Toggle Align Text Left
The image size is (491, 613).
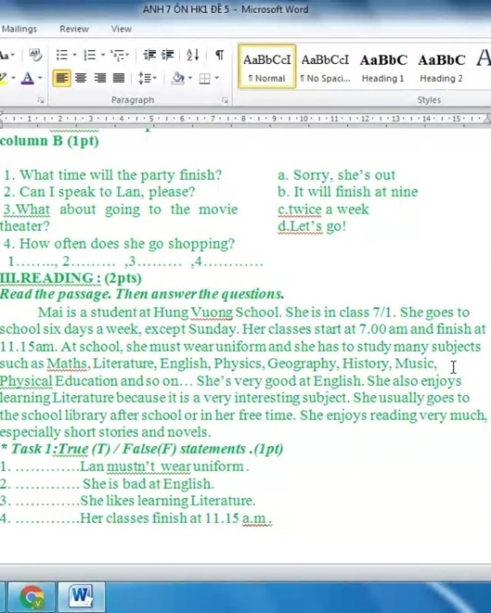pos(61,78)
